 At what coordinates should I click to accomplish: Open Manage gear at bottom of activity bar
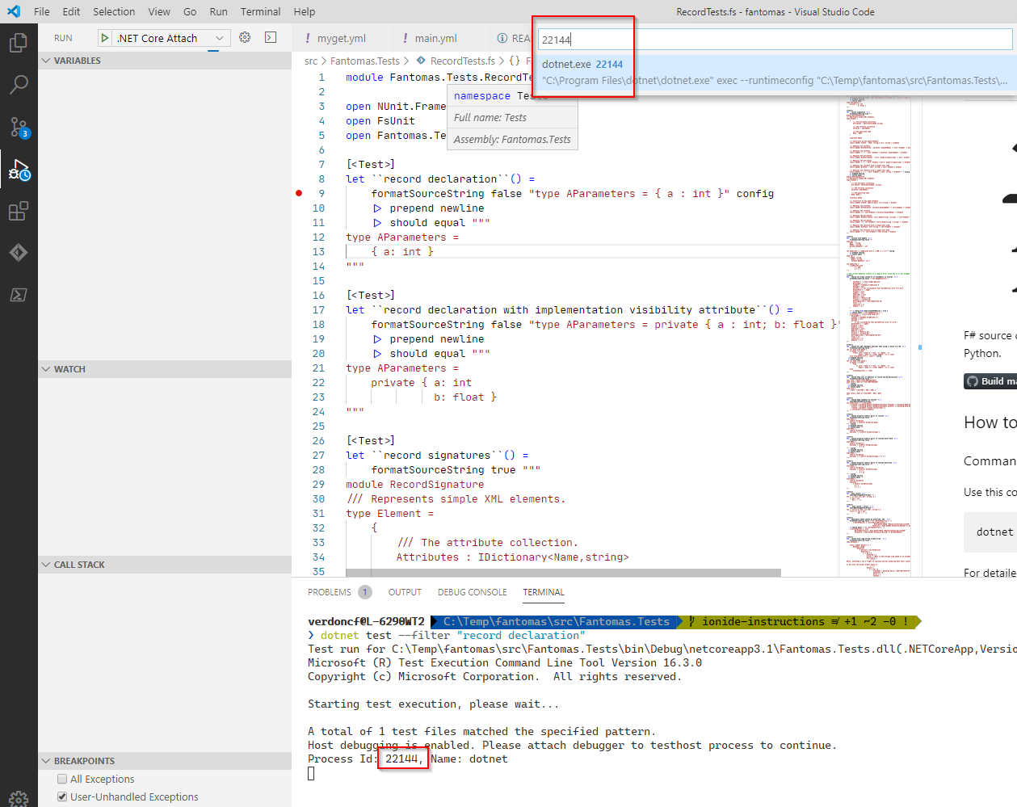19,798
